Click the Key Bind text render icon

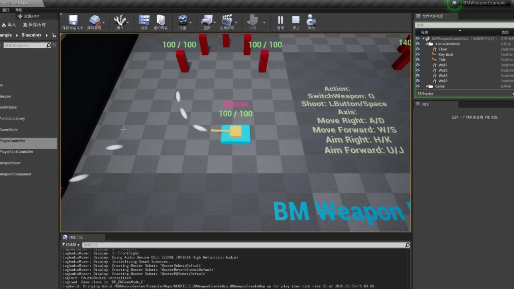[434, 55]
